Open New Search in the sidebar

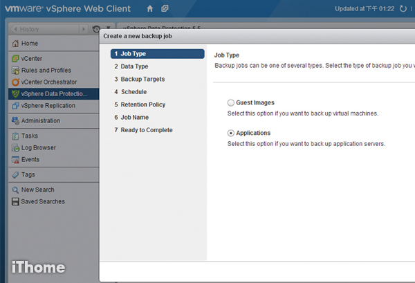coord(37,190)
